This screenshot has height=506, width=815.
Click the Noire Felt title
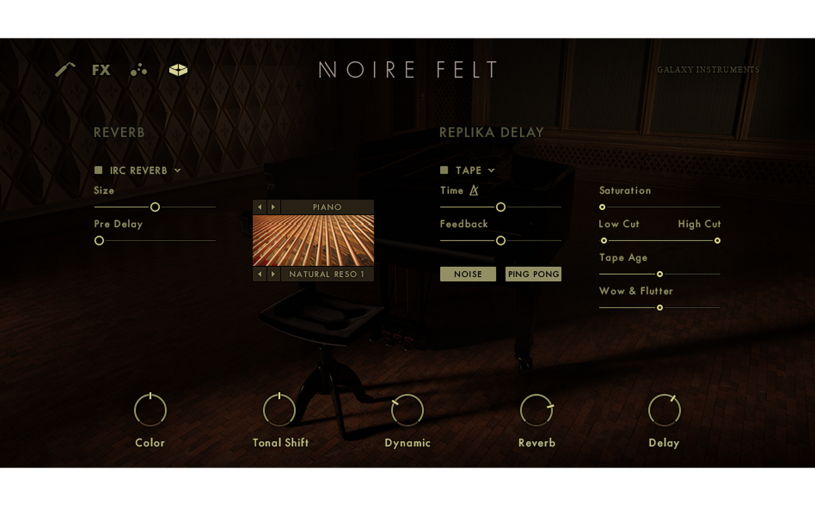coord(408,70)
